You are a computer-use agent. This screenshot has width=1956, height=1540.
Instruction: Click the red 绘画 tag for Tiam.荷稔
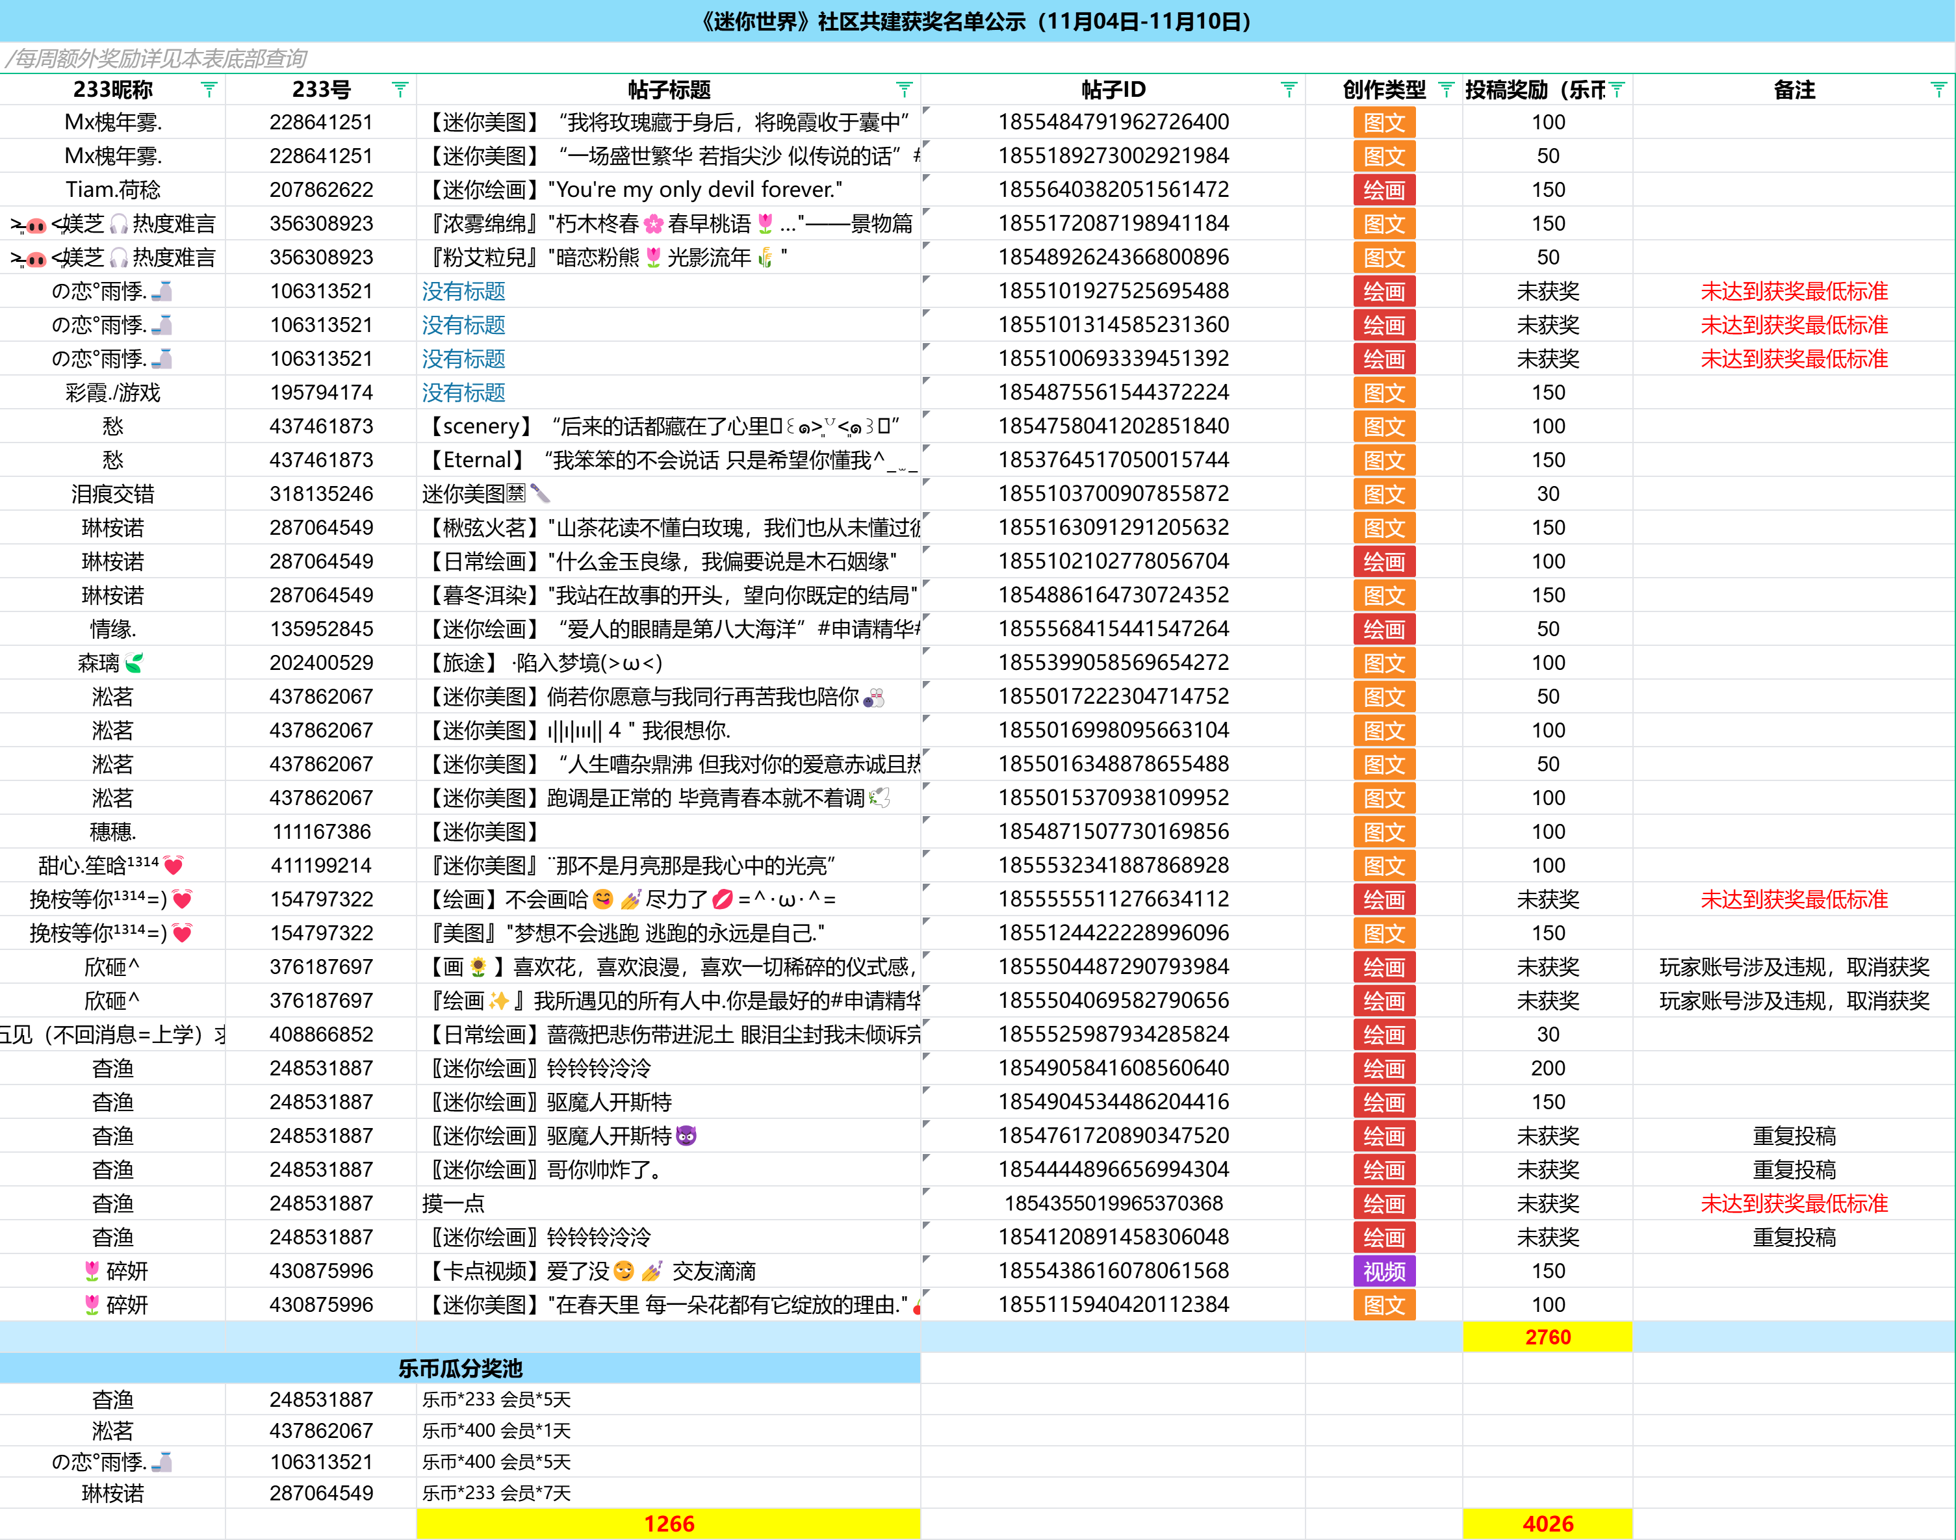coord(1384,190)
